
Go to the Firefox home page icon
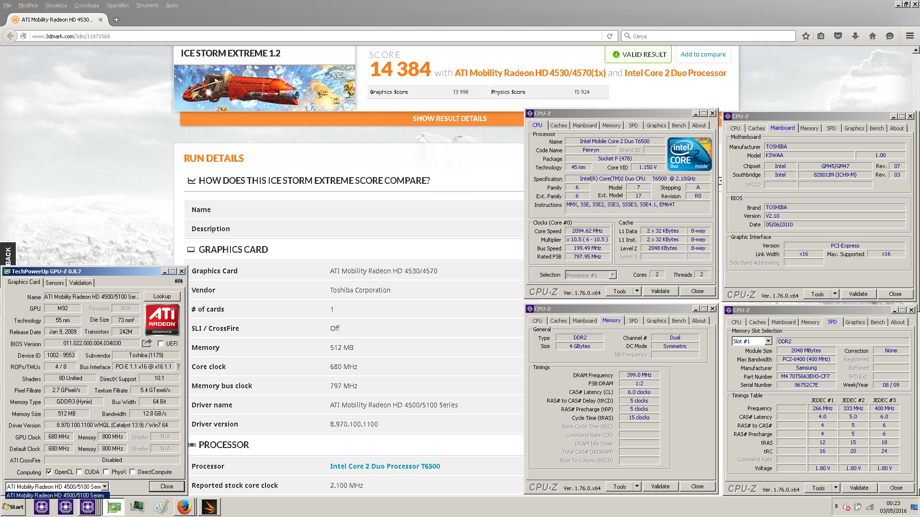[x=873, y=36]
